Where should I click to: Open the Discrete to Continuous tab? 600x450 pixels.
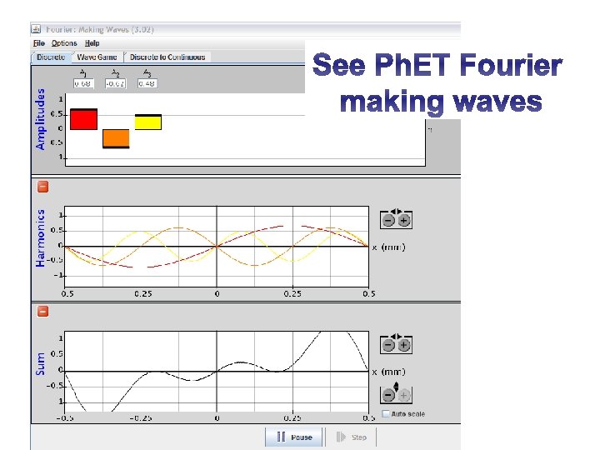pos(167,57)
